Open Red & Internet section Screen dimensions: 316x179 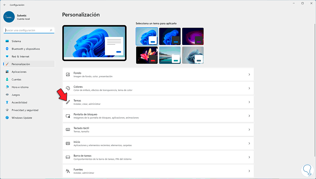pyautogui.click(x=29, y=57)
